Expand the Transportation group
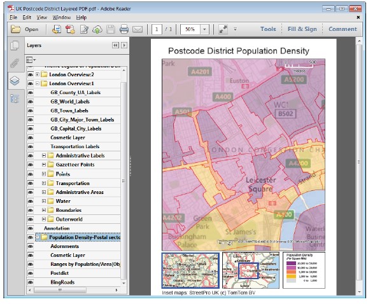Image resolution: width=368 pixels, height=304 pixels. click(44, 183)
